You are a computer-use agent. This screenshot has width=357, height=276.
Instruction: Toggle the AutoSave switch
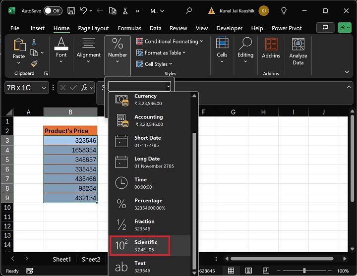click(x=53, y=10)
